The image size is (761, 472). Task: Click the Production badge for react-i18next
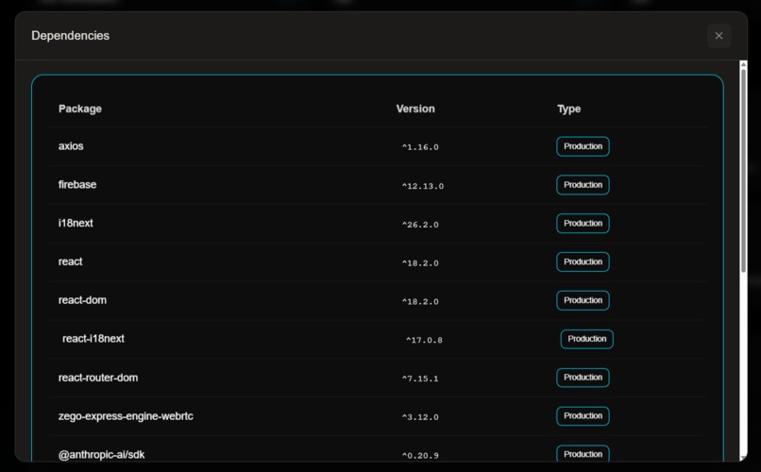586,339
